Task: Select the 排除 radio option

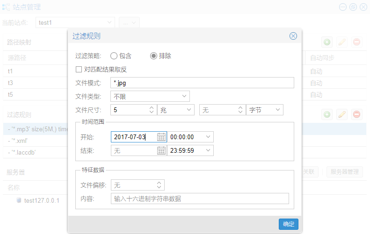Action: pos(153,56)
